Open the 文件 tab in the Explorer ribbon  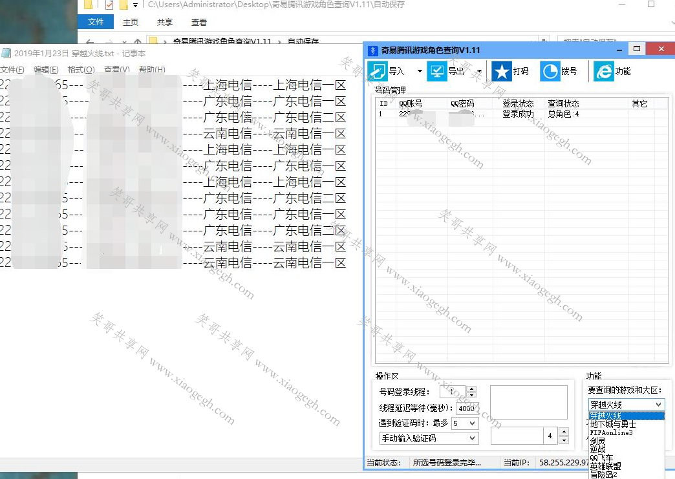click(95, 22)
